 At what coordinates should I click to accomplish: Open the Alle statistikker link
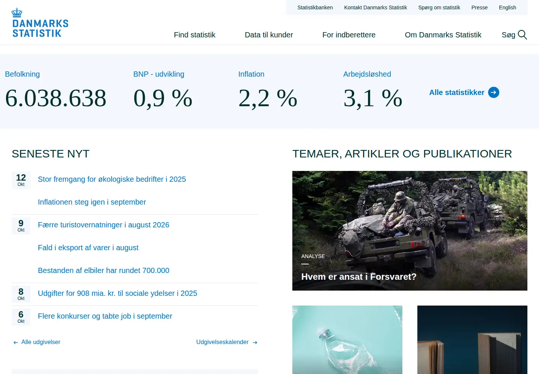[x=457, y=92]
